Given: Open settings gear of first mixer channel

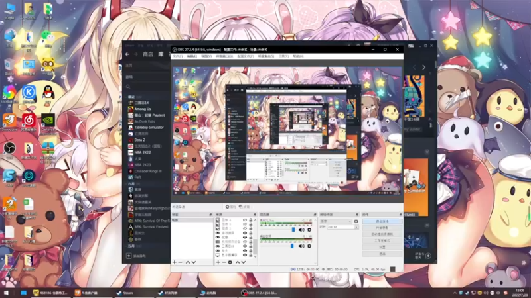Looking at the screenshot, I should pos(309,230).
